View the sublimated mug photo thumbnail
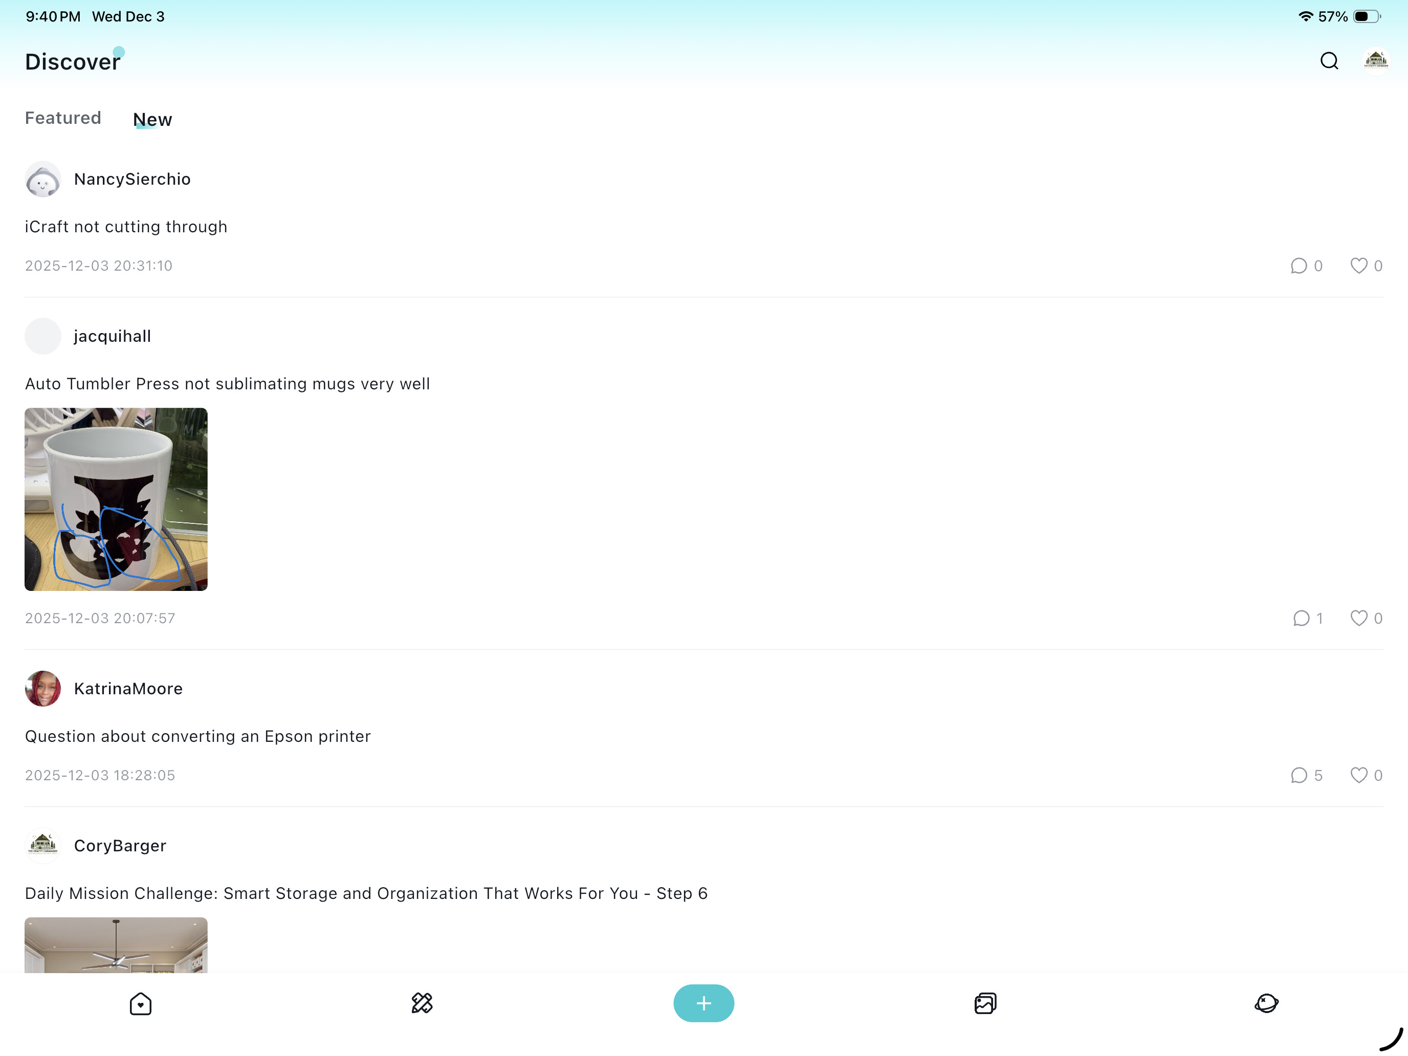 pyautogui.click(x=116, y=499)
